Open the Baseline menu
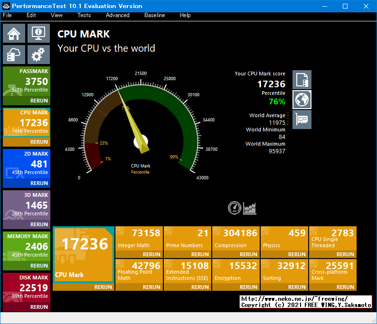 tap(154, 15)
